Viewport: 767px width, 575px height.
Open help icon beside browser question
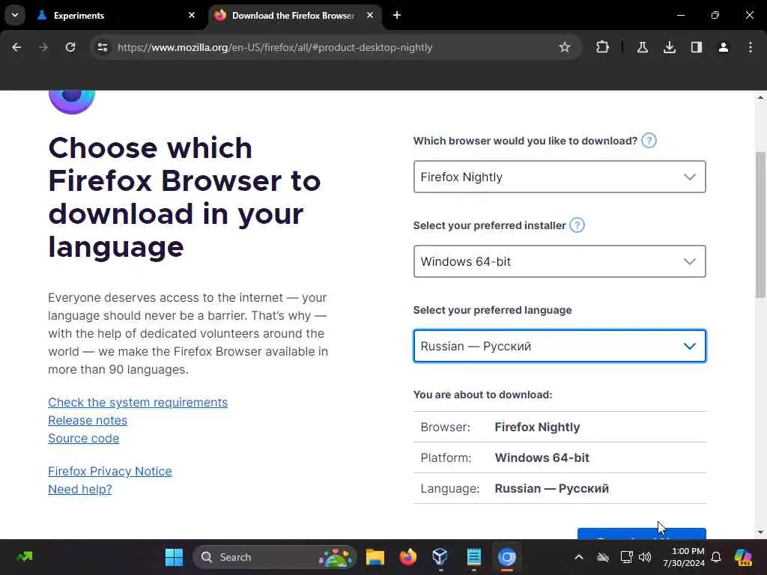pyautogui.click(x=649, y=141)
